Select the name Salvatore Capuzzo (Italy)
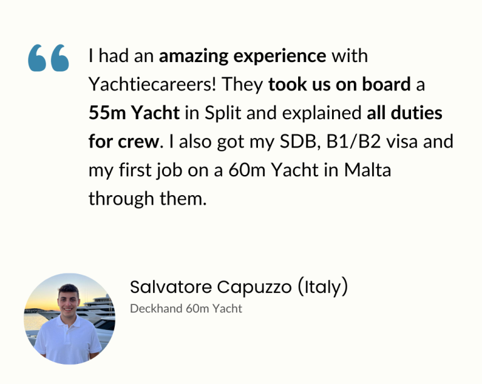 coord(239,287)
